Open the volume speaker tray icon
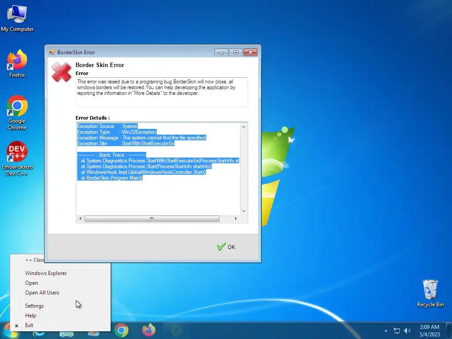 pyautogui.click(x=407, y=331)
